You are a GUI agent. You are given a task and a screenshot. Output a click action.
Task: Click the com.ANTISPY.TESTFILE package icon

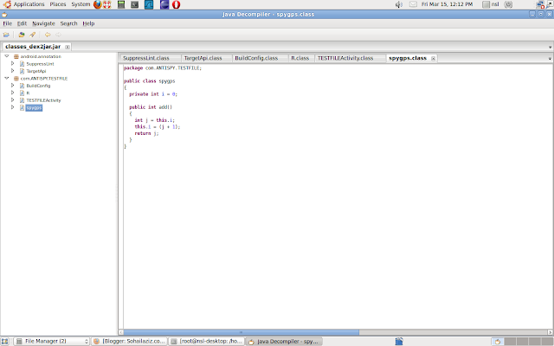click(x=16, y=79)
